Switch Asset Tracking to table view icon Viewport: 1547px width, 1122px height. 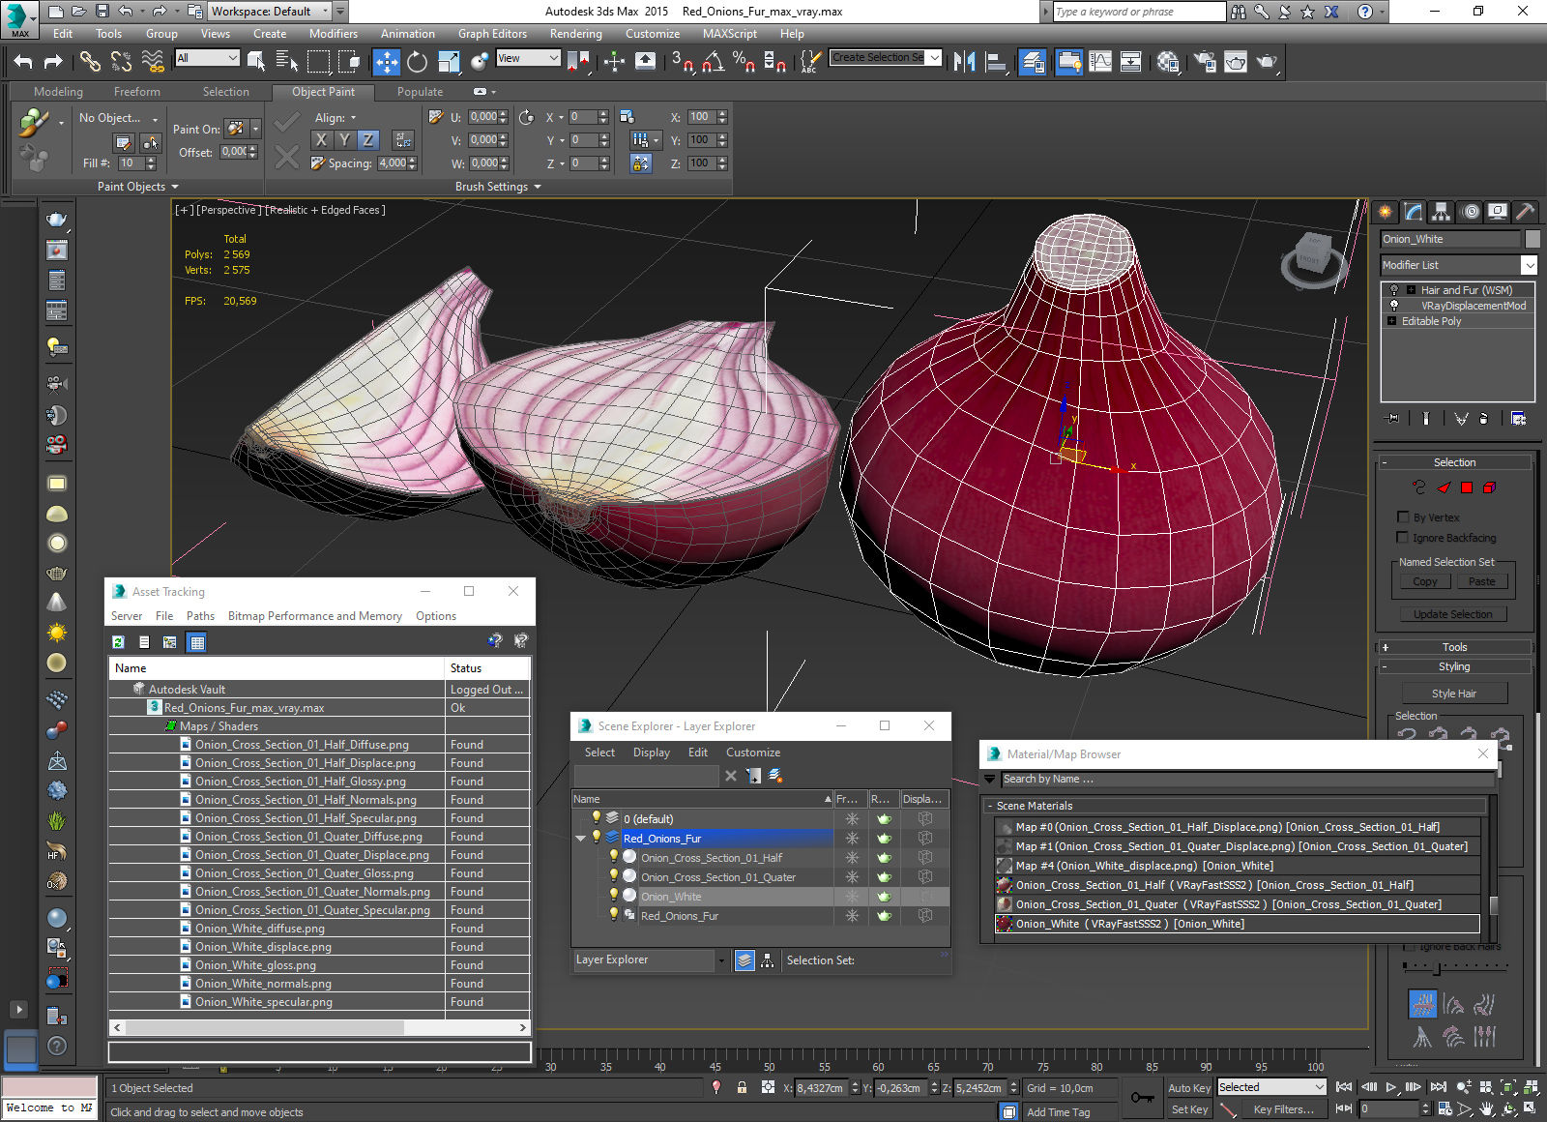[196, 641]
